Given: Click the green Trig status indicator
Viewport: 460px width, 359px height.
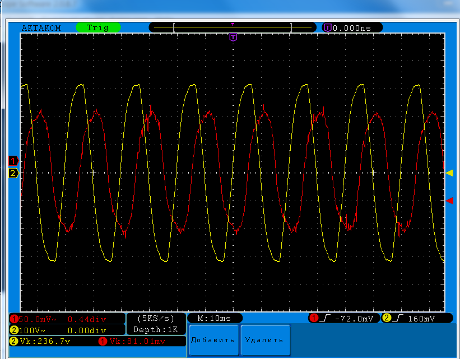Looking at the screenshot, I should pyautogui.click(x=98, y=27).
